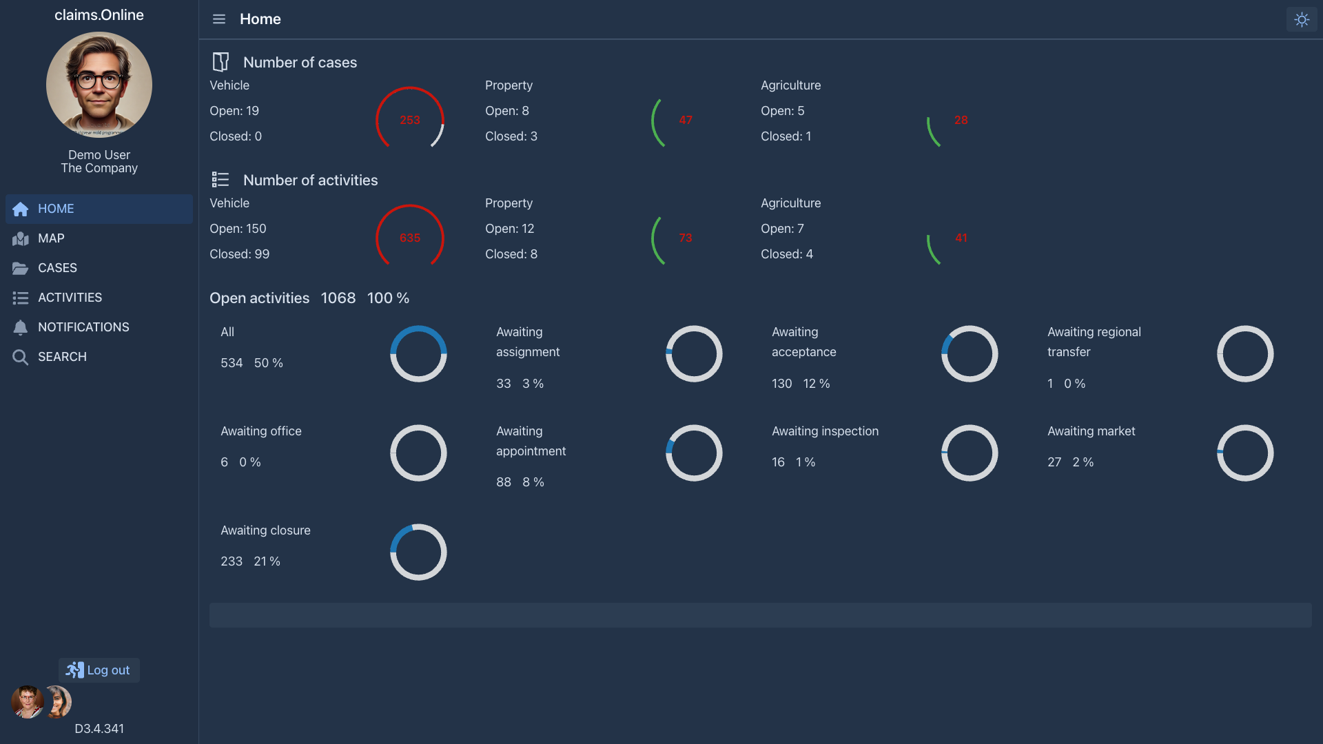This screenshot has width=1323, height=744.
Task: Click the running-person icon on Log out
Action: pyautogui.click(x=74, y=670)
